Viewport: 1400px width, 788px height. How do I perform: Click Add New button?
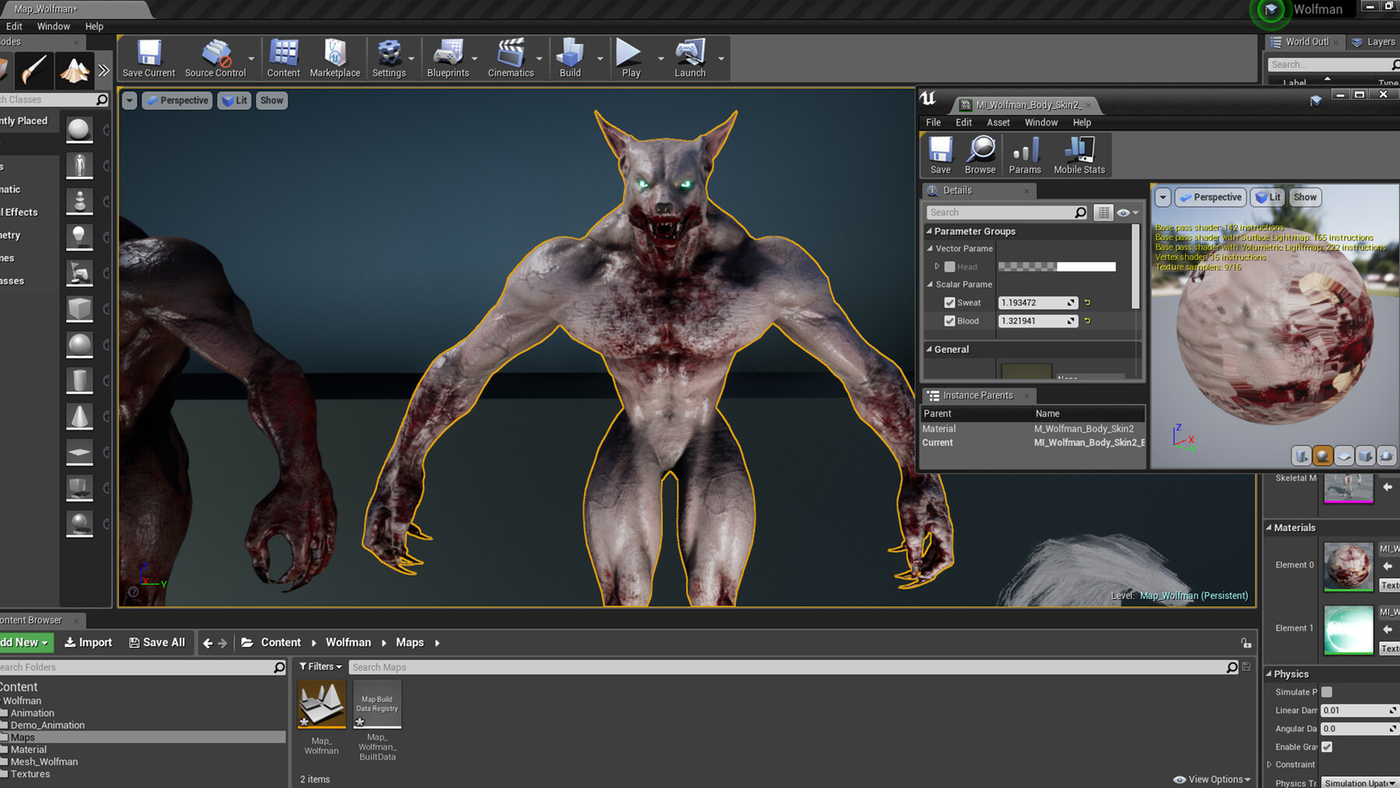pyautogui.click(x=25, y=643)
